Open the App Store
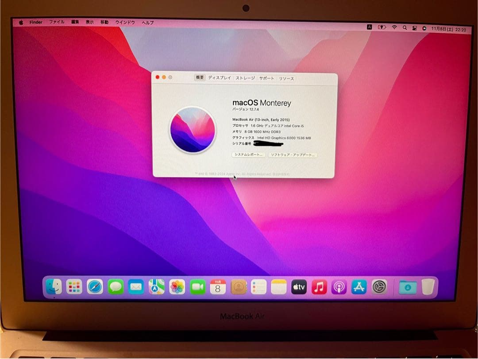 [x=358, y=287]
